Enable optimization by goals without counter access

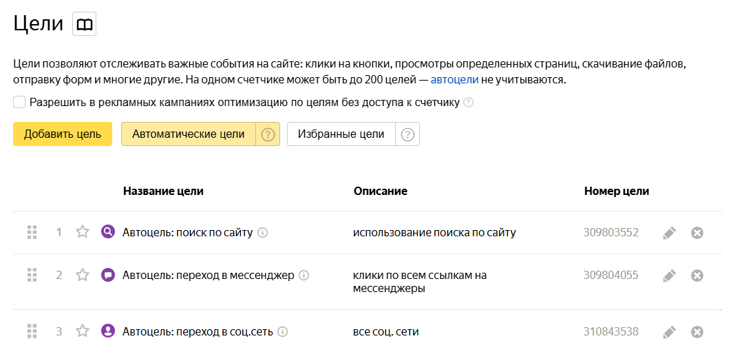point(19,103)
